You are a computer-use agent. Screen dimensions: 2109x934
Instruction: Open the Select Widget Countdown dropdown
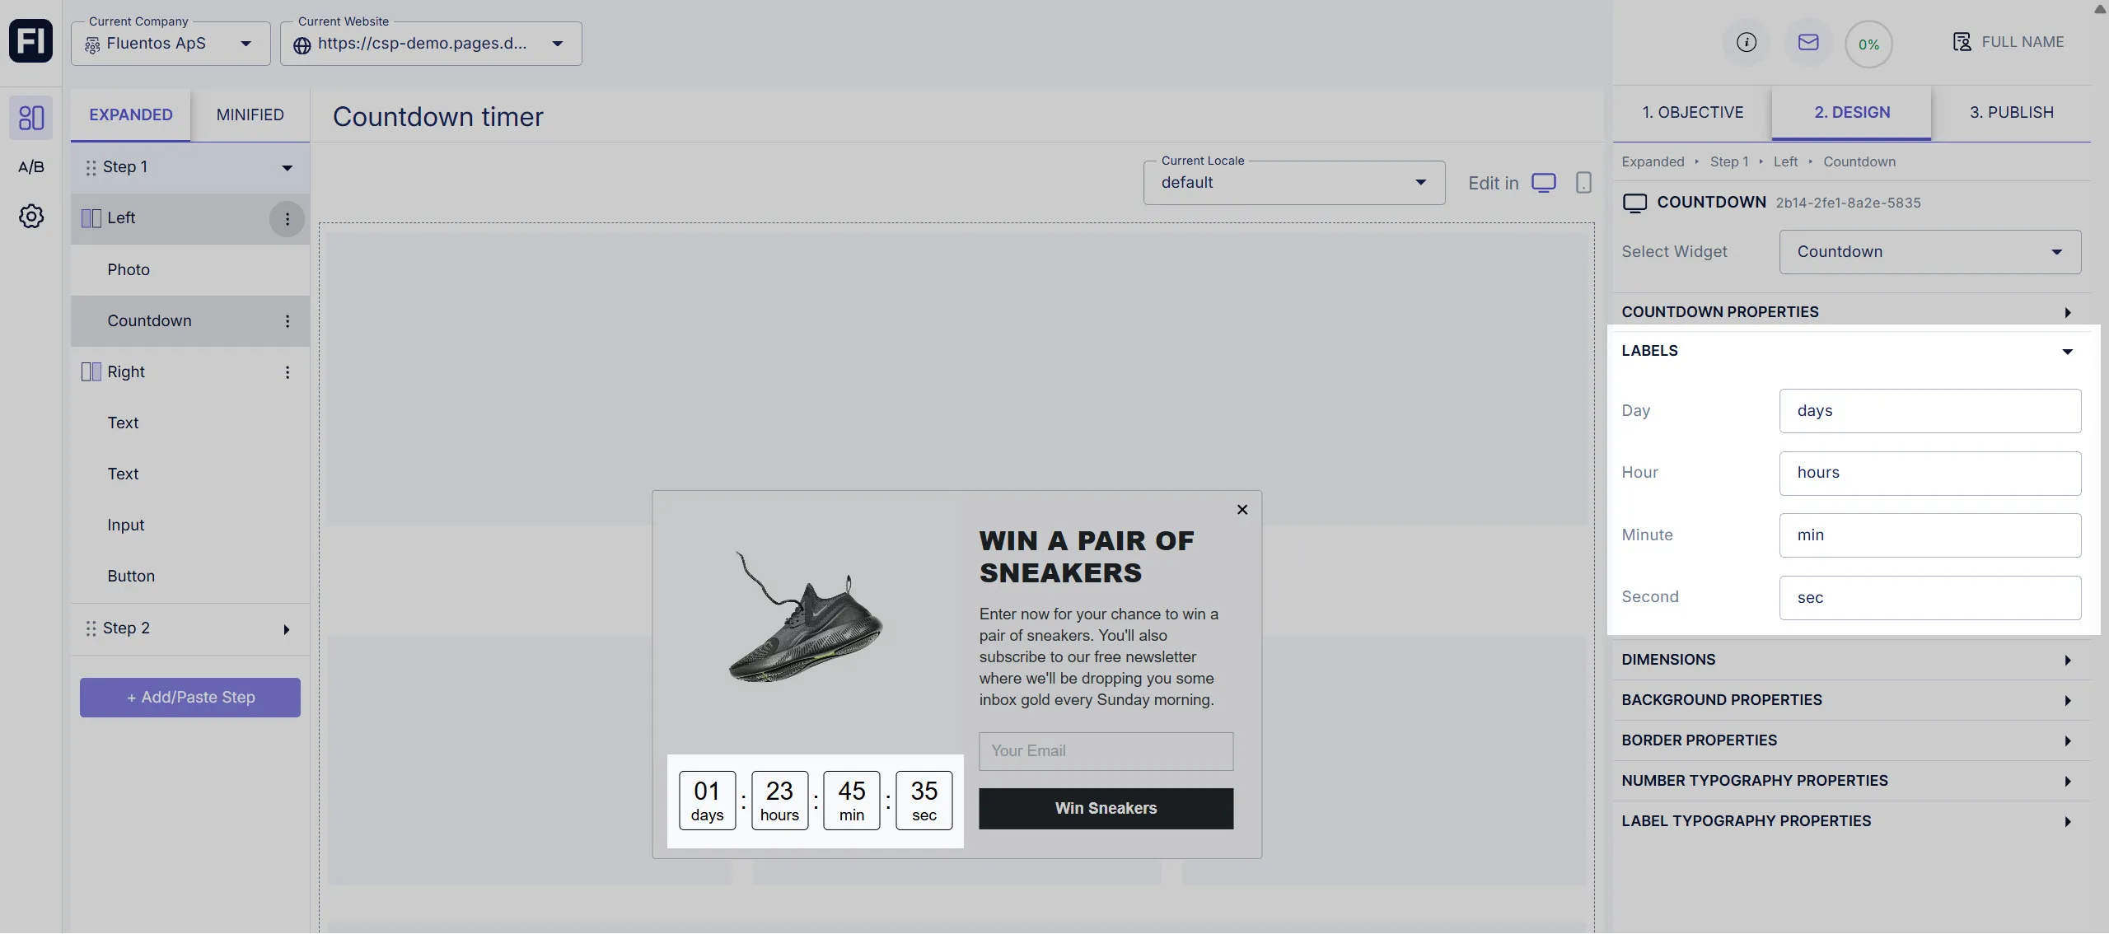1929,252
